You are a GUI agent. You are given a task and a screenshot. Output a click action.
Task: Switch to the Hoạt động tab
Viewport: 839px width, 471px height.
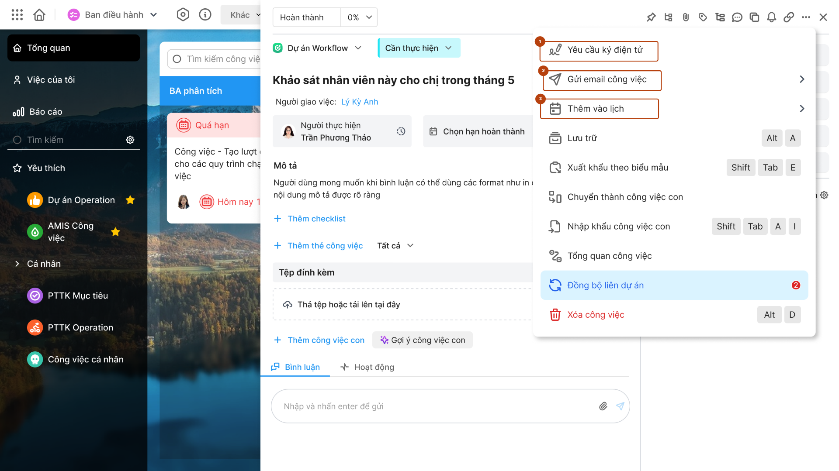[x=367, y=367]
